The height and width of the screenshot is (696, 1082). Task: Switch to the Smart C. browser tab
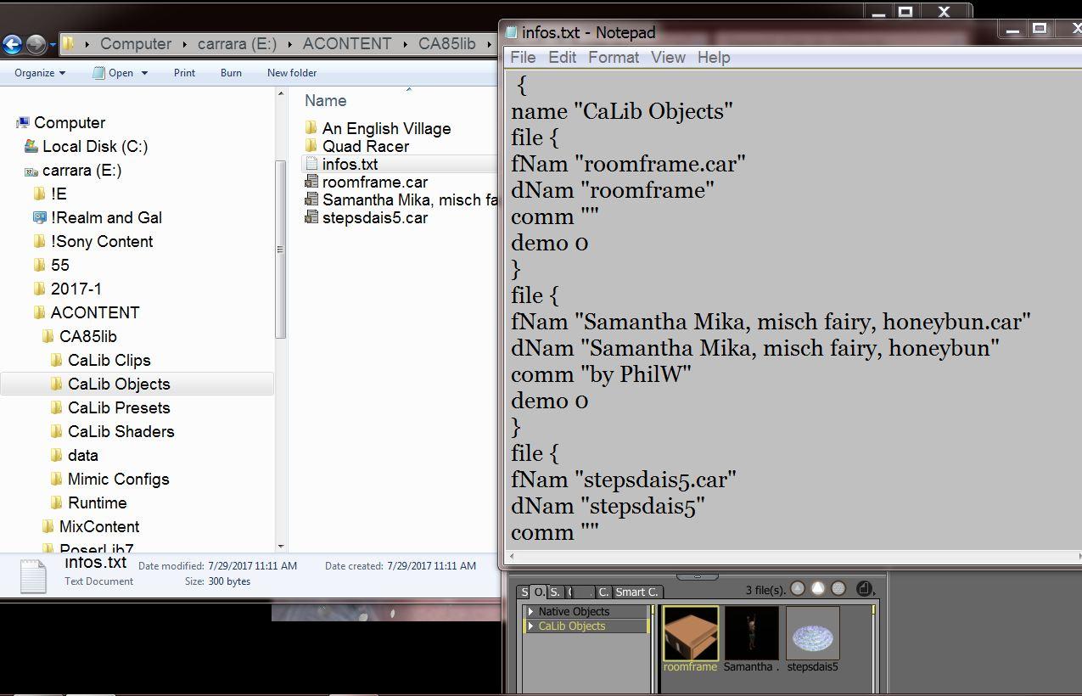[x=636, y=592]
